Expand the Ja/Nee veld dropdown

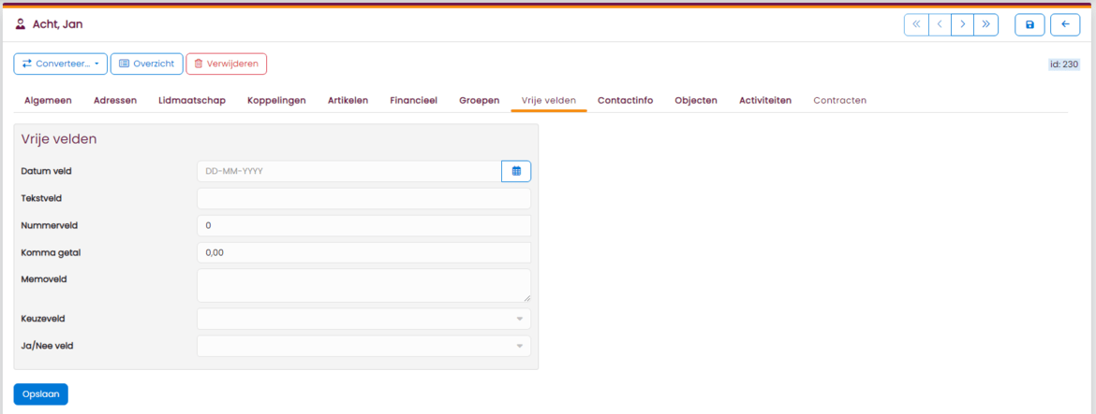[364, 346]
